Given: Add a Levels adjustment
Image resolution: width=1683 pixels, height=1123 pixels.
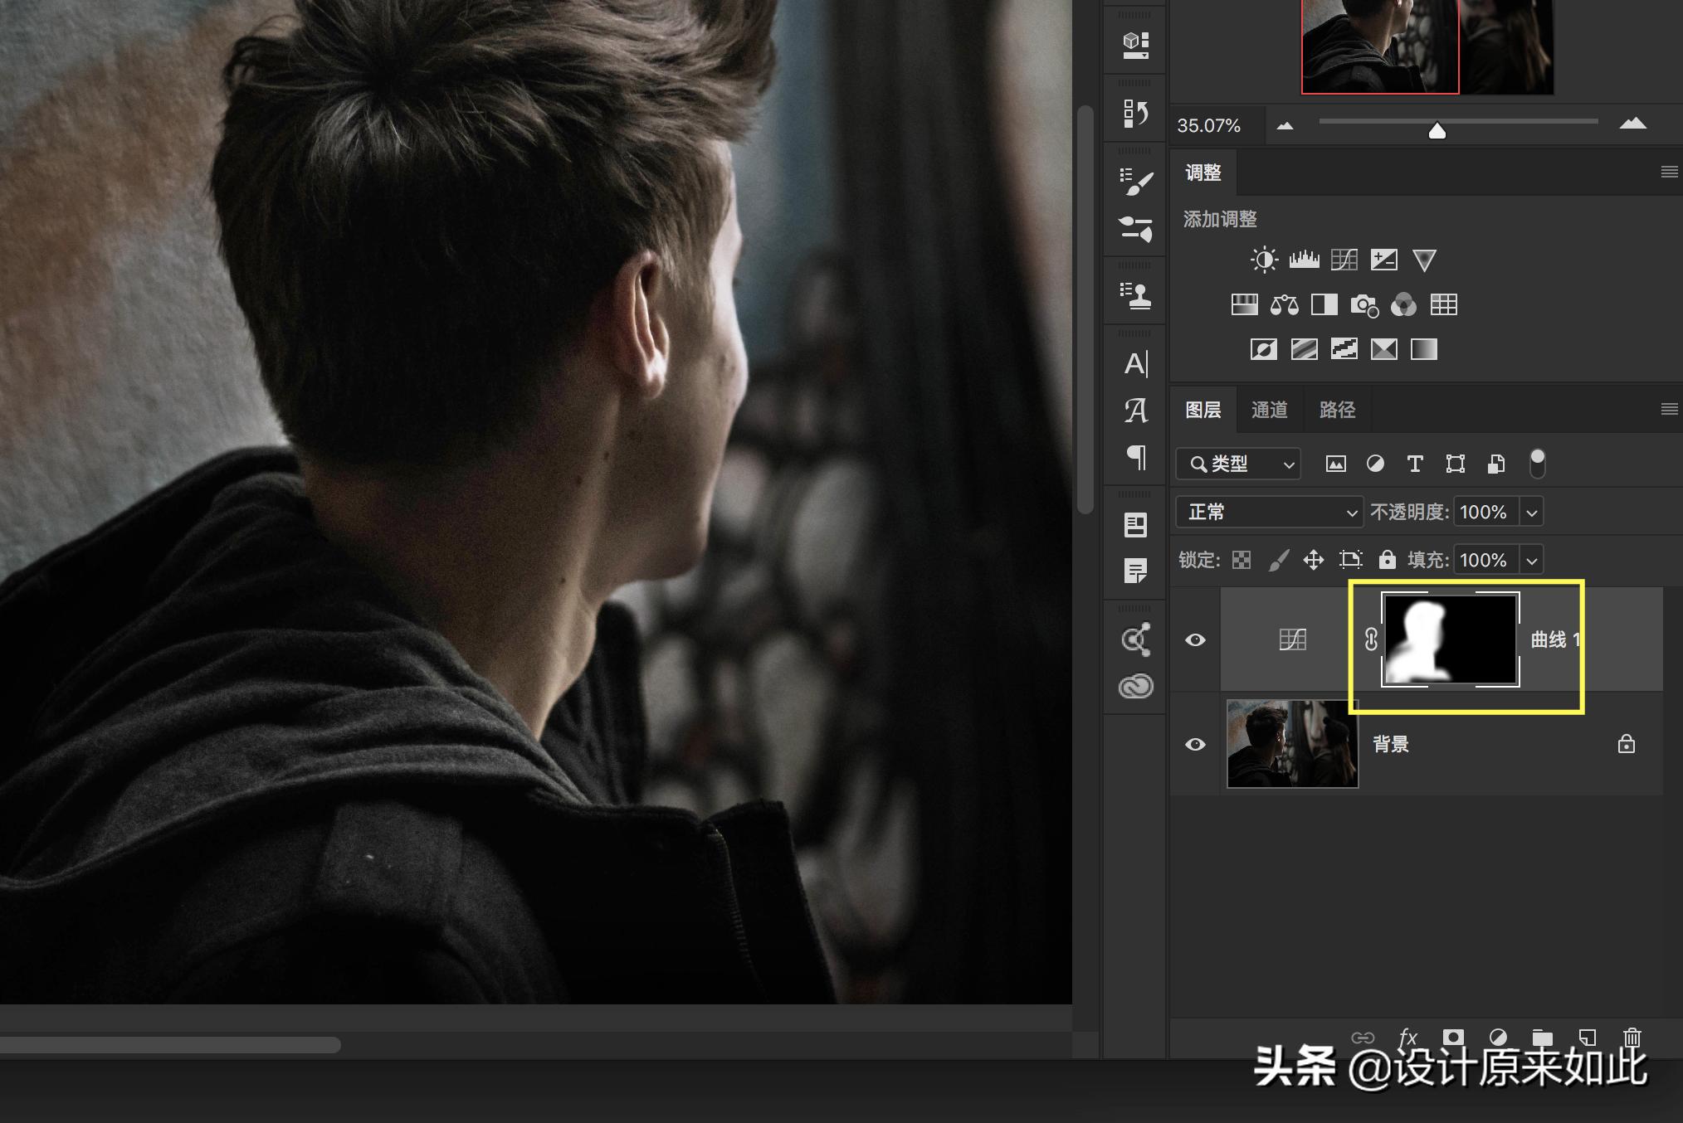Looking at the screenshot, I should pyautogui.click(x=1304, y=260).
